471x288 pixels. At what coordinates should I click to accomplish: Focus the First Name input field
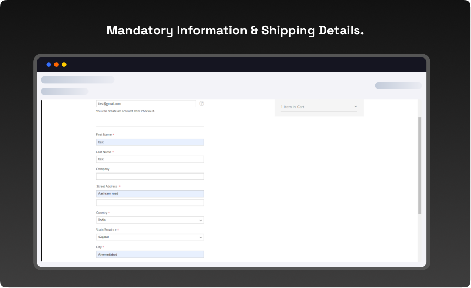click(150, 142)
